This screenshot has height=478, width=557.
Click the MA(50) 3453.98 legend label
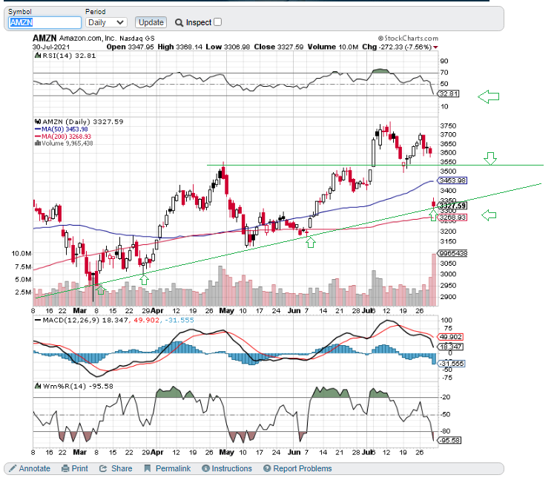tap(61, 129)
